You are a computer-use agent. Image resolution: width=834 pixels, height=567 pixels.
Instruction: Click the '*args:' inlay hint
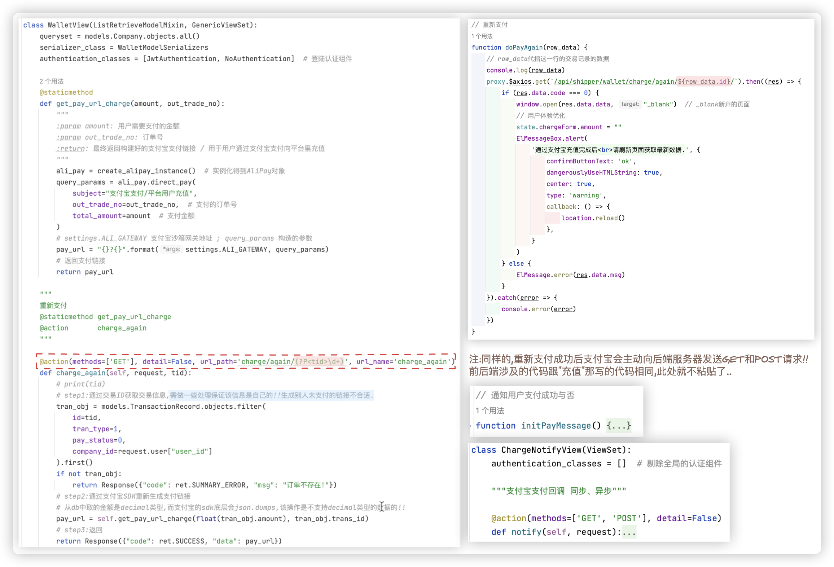[171, 249]
